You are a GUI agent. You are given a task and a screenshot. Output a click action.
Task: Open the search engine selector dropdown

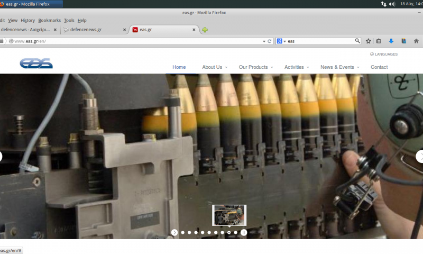(x=281, y=41)
